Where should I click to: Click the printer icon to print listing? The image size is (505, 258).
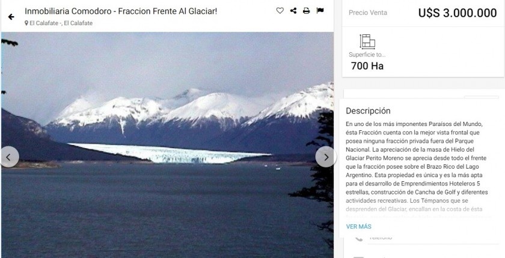(306, 11)
